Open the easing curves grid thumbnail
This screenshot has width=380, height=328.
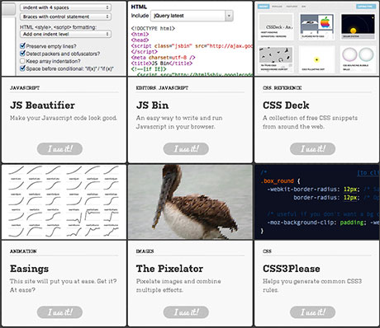(64, 202)
